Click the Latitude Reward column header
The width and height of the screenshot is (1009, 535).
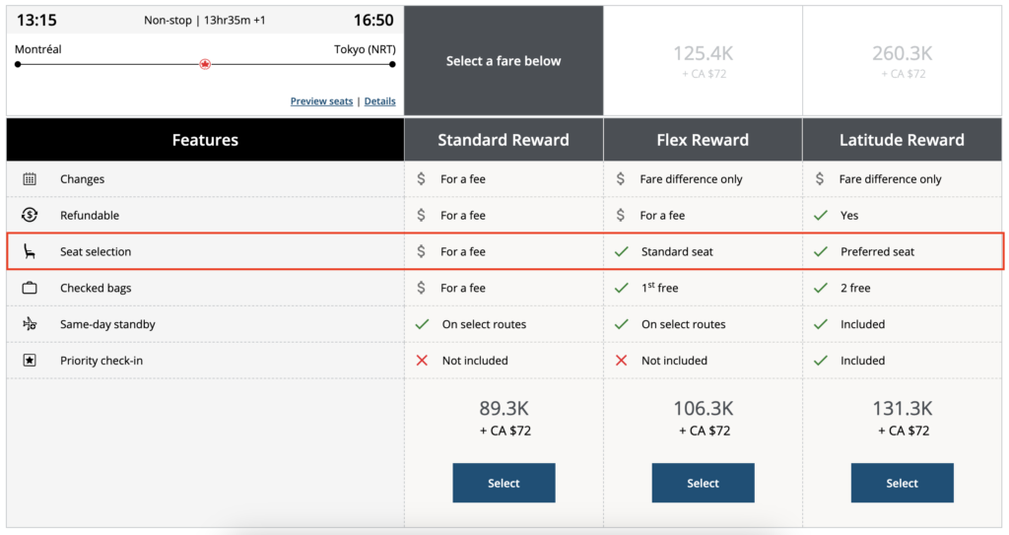coord(902,140)
